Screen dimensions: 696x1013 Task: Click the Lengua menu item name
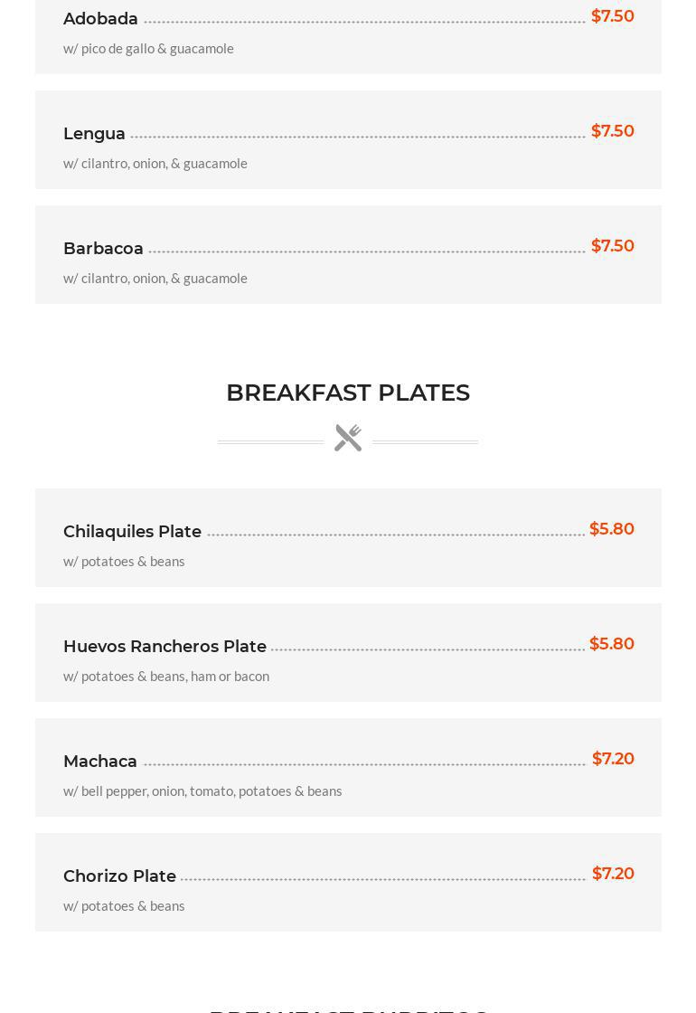94,134
